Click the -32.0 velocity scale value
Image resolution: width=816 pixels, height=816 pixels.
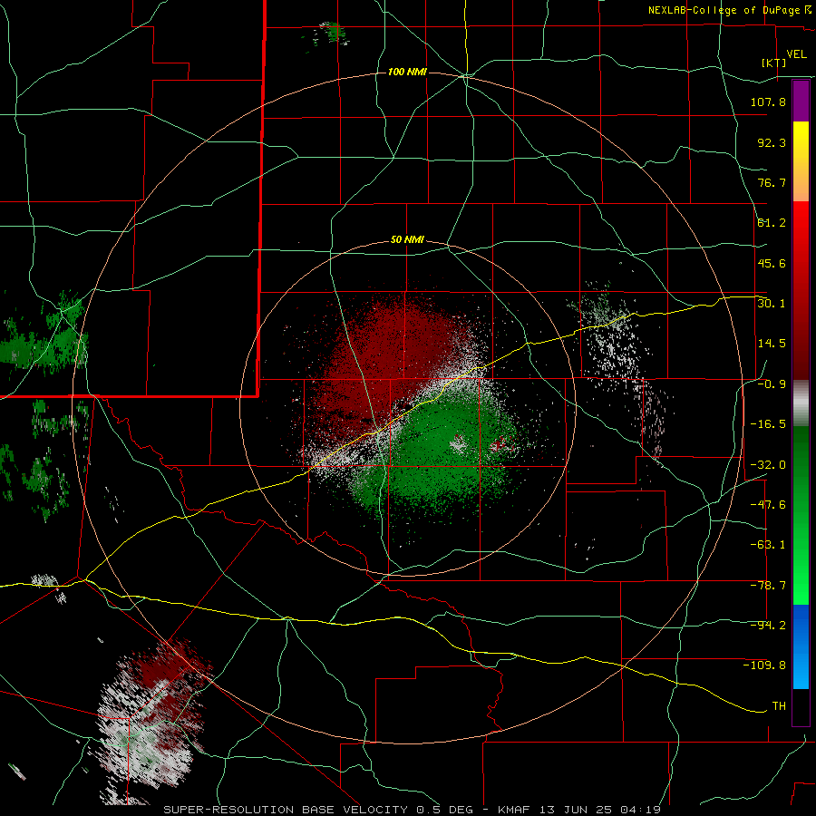[768, 465]
